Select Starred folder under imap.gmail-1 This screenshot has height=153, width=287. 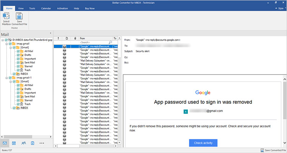point(28,100)
